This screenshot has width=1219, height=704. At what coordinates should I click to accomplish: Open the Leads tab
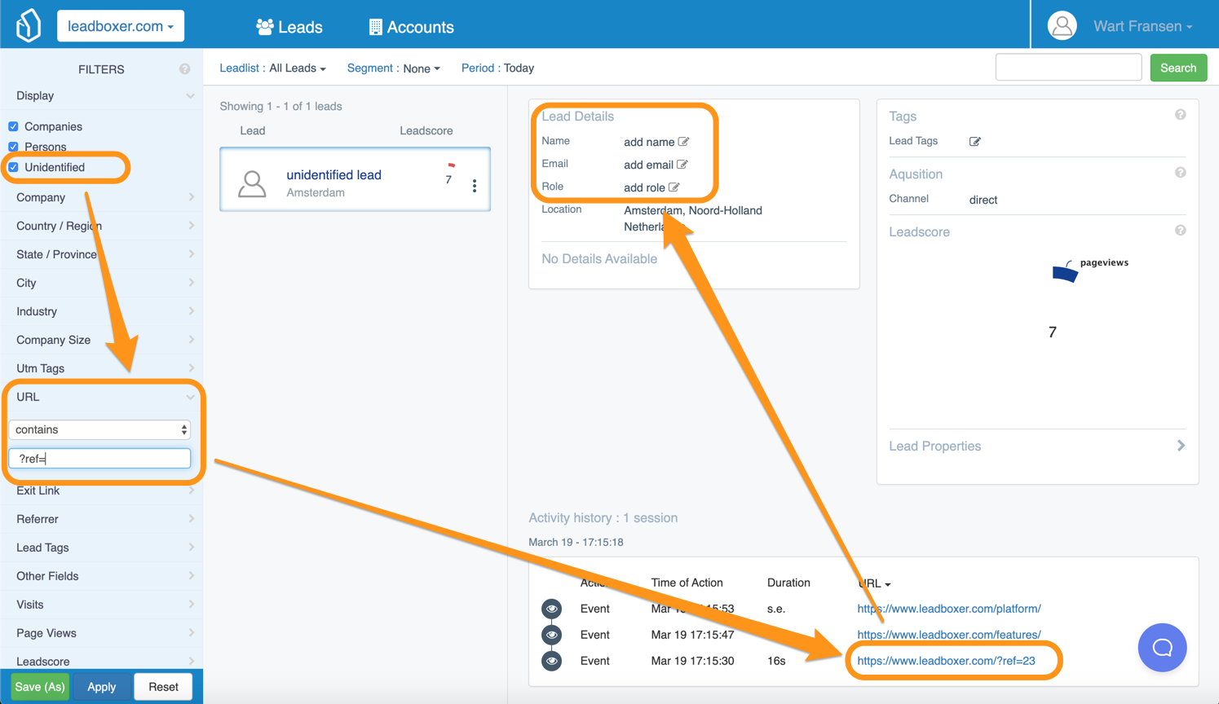click(289, 27)
